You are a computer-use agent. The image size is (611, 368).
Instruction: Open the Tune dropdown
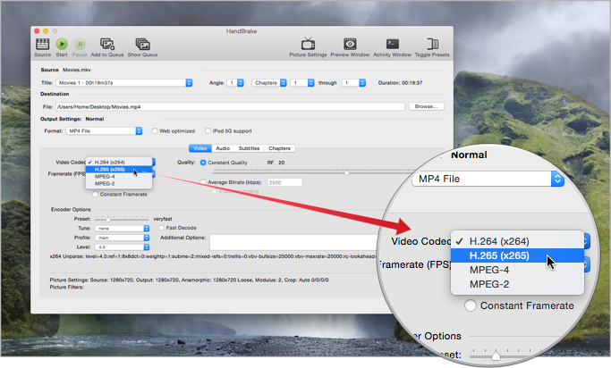tap(122, 229)
